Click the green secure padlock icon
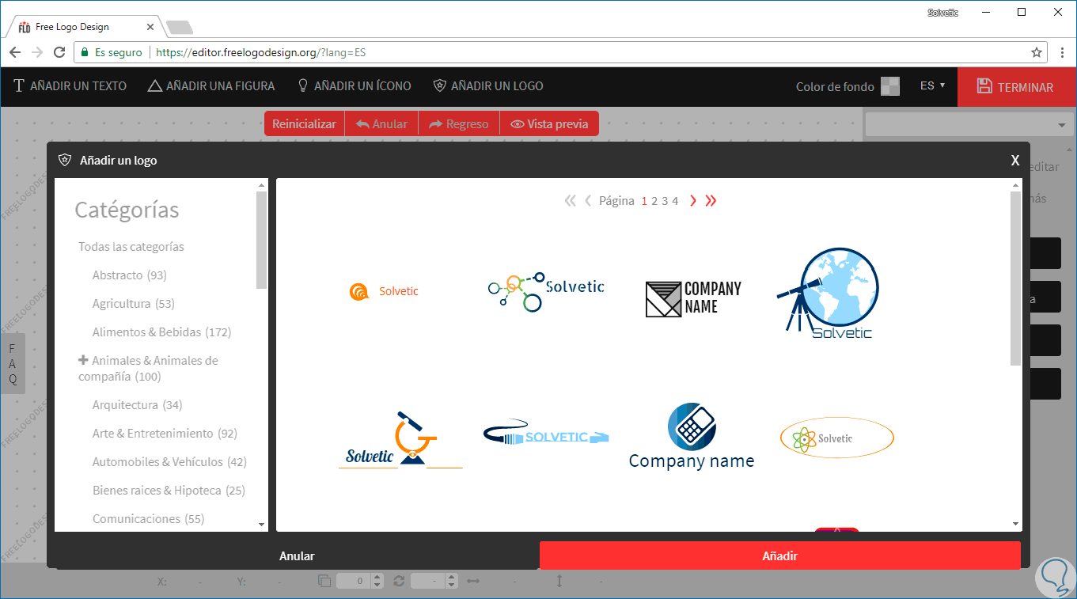 coord(85,52)
